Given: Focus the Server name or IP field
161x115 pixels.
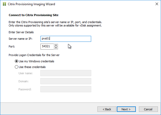Looking at the screenshot, I should coord(66,39).
